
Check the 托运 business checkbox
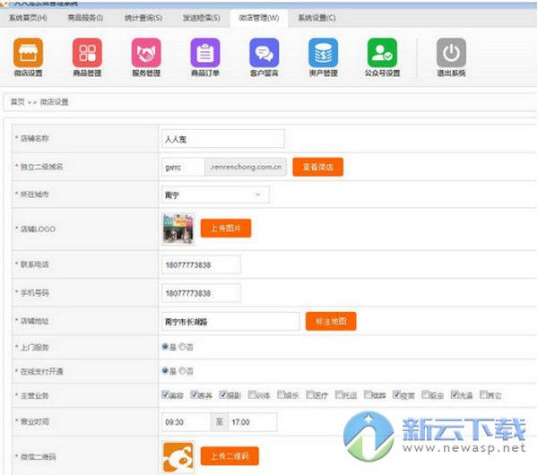point(339,394)
